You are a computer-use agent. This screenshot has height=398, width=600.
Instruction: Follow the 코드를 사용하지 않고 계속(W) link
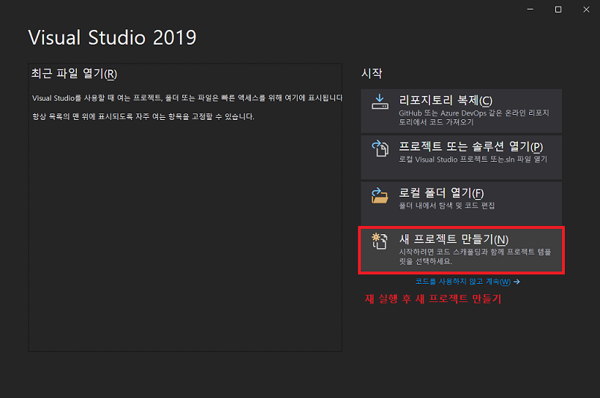coord(463,282)
